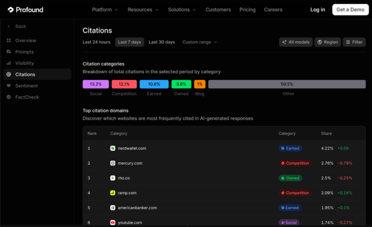Select the Last 24 hours tab
The image size is (372, 227).
point(97,42)
